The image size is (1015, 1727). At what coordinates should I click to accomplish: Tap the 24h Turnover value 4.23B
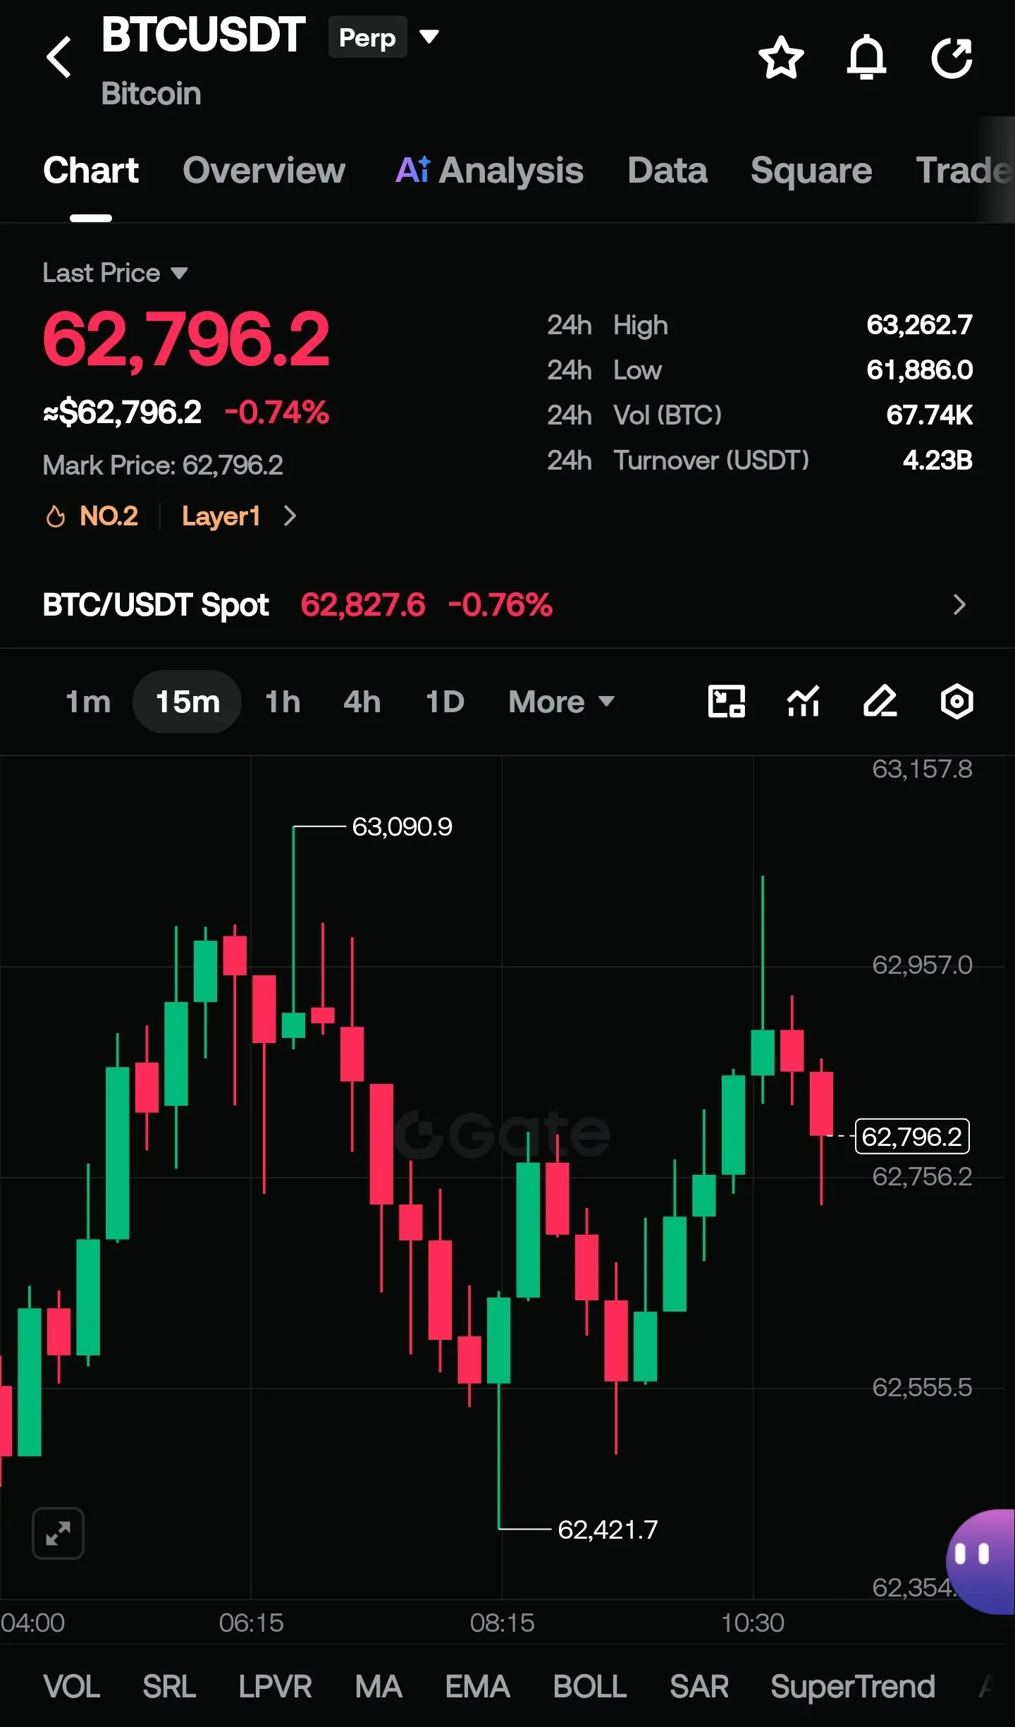937,460
